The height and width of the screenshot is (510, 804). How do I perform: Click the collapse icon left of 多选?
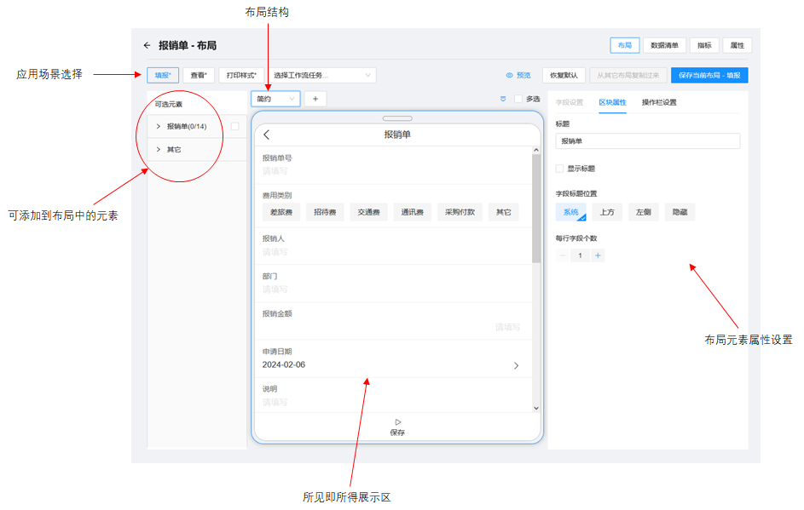coord(503,99)
